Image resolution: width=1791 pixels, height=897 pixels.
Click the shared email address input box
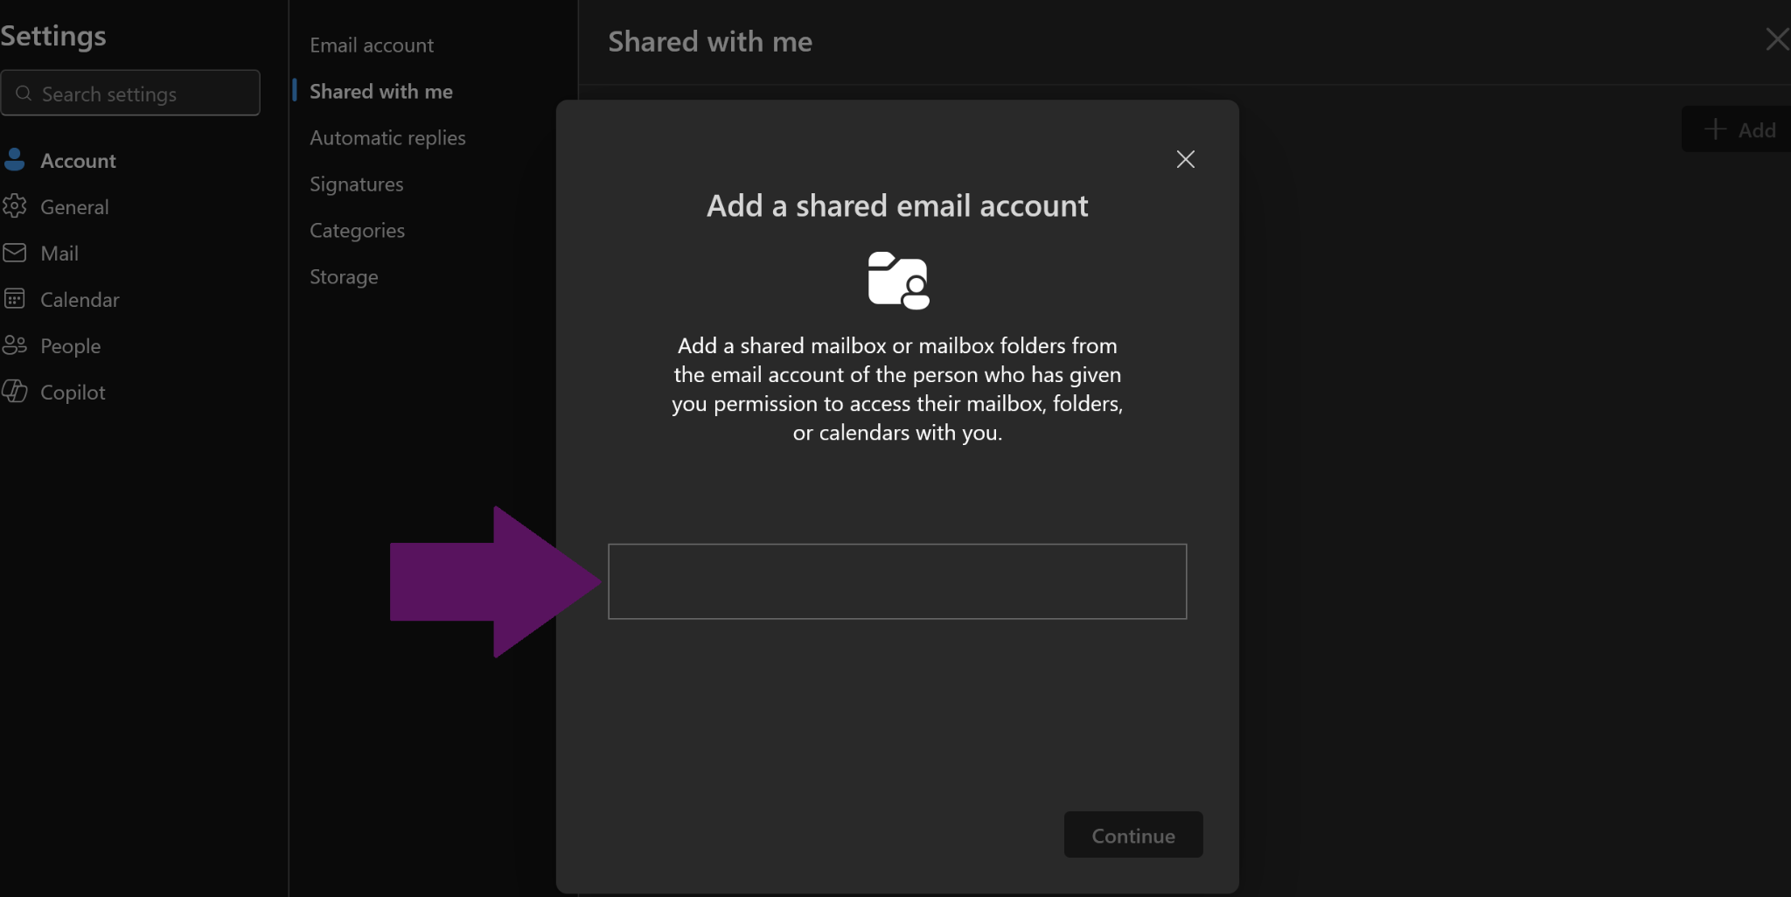coord(897,581)
